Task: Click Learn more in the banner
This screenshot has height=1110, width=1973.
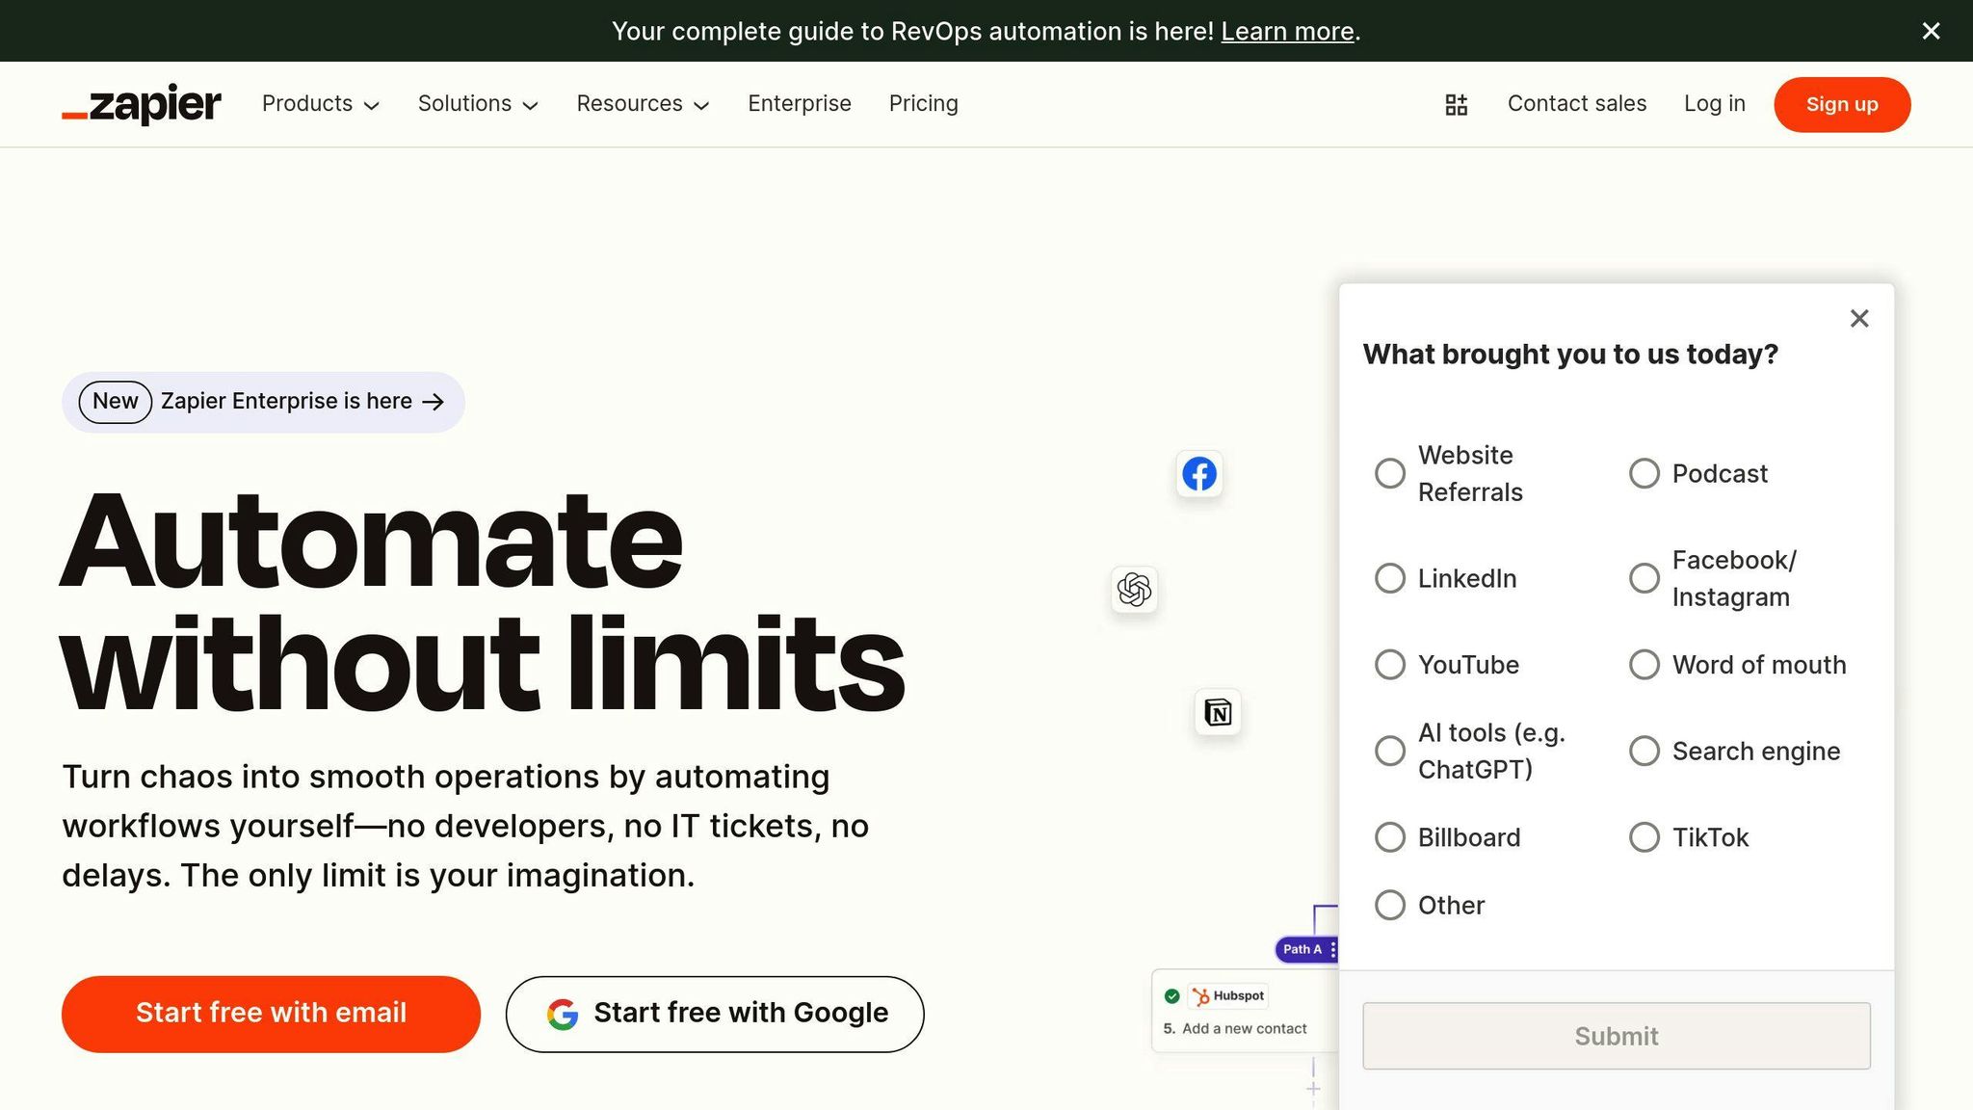Action: click(1287, 31)
